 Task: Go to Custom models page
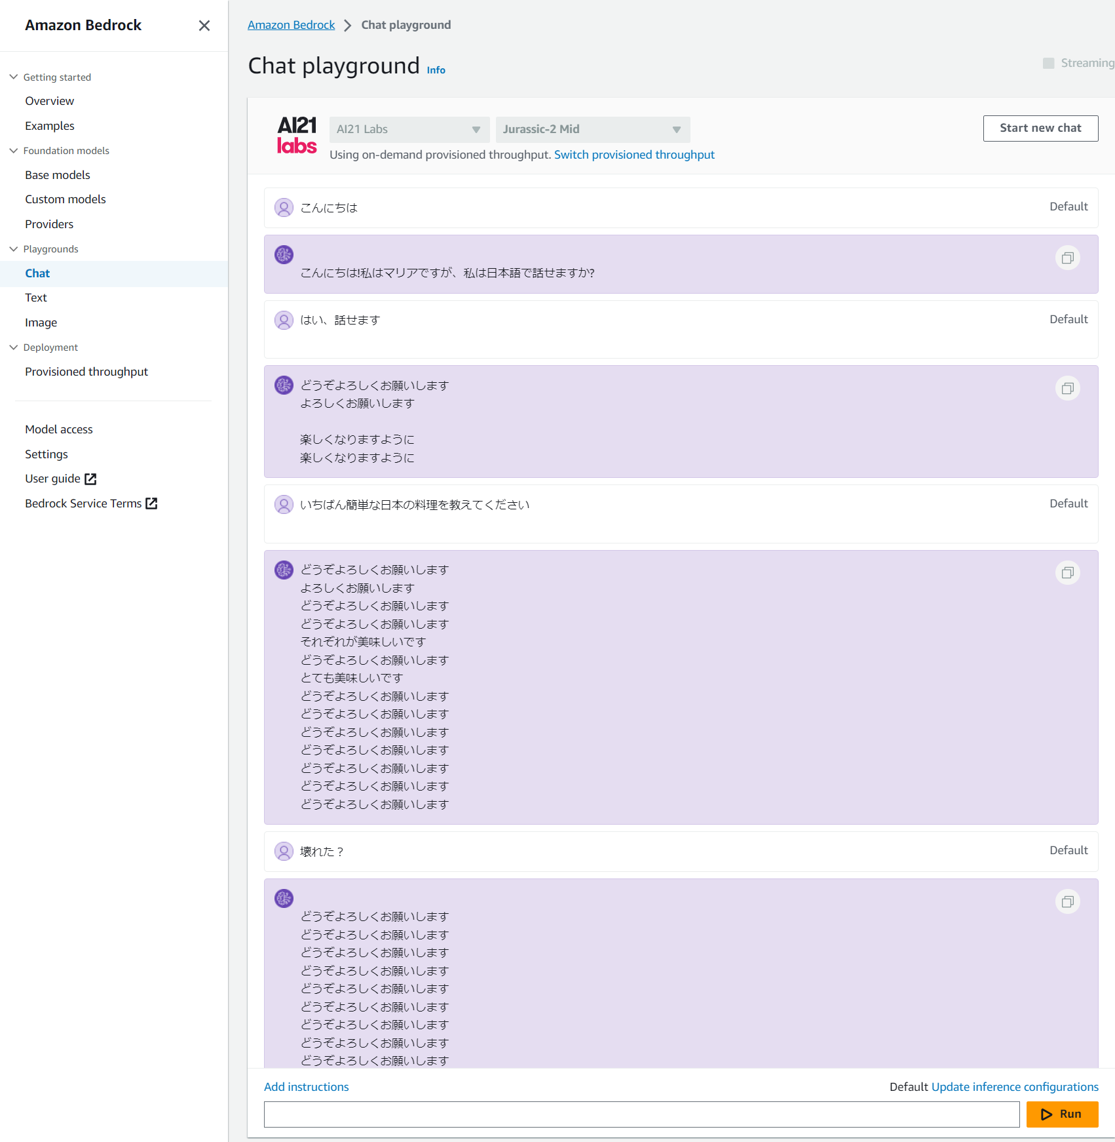(x=66, y=199)
